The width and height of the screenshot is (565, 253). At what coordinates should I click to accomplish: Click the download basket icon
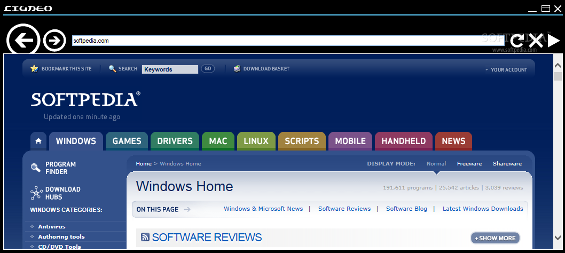pos(237,68)
